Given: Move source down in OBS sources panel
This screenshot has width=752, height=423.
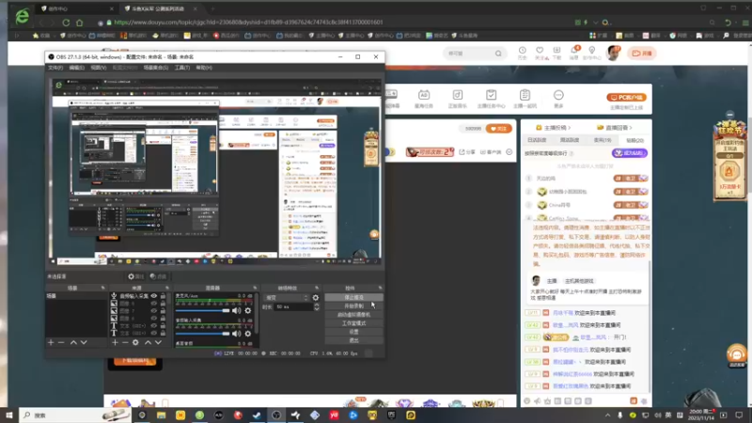Looking at the screenshot, I should 158,342.
